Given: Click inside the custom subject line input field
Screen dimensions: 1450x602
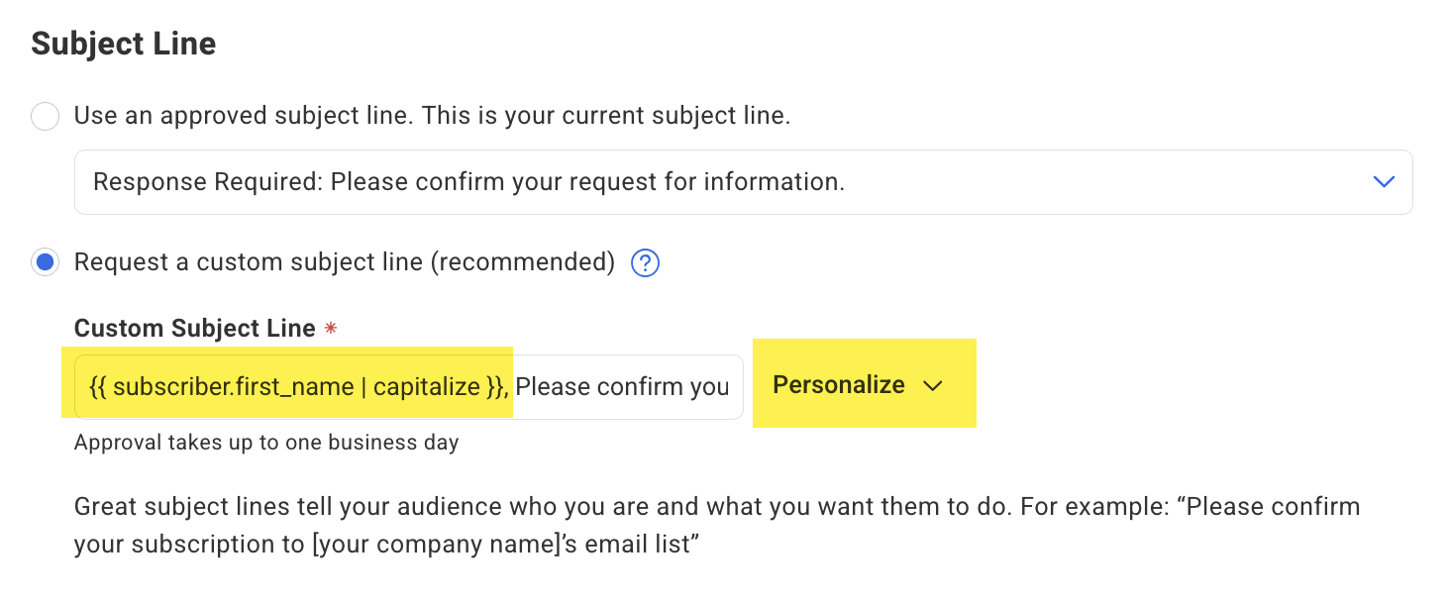Looking at the screenshot, I should pyautogui.click(x=624, y=386).
